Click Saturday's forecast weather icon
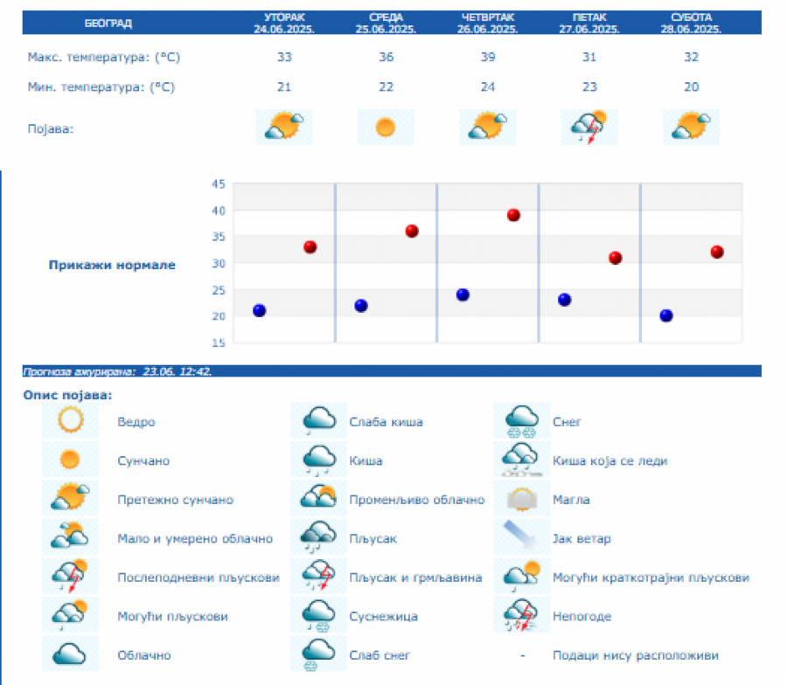 coord(691,128)
